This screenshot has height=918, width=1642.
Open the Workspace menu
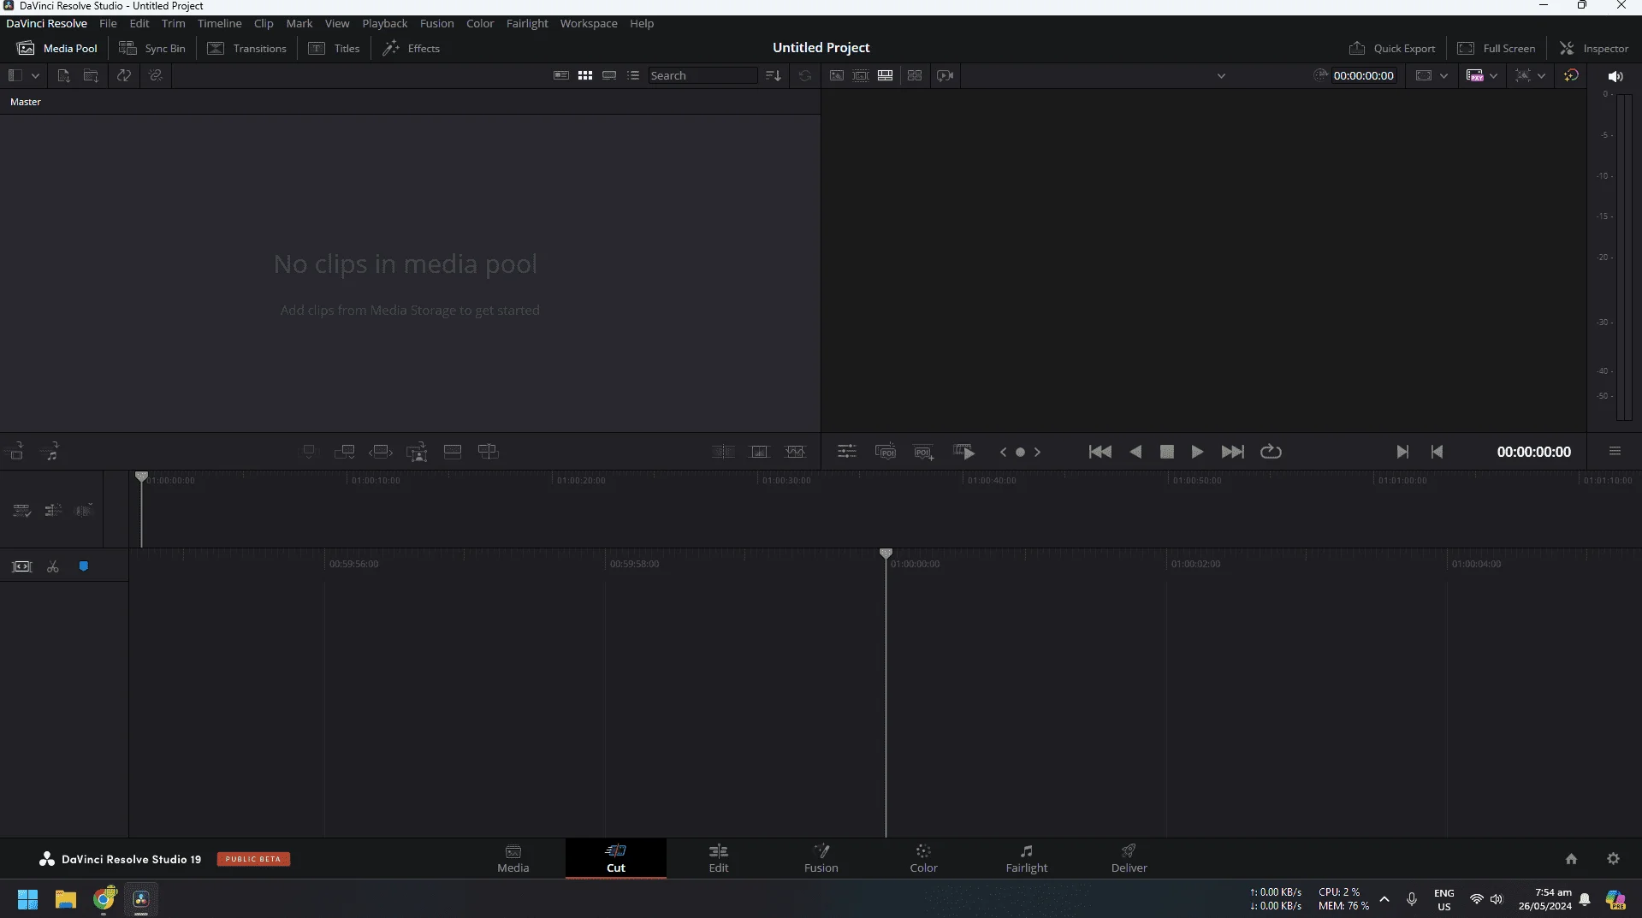589,23
